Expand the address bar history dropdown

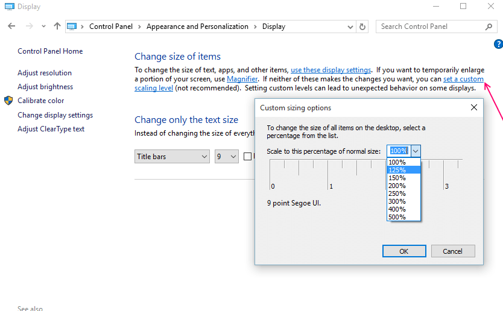[x=350, y=27]
